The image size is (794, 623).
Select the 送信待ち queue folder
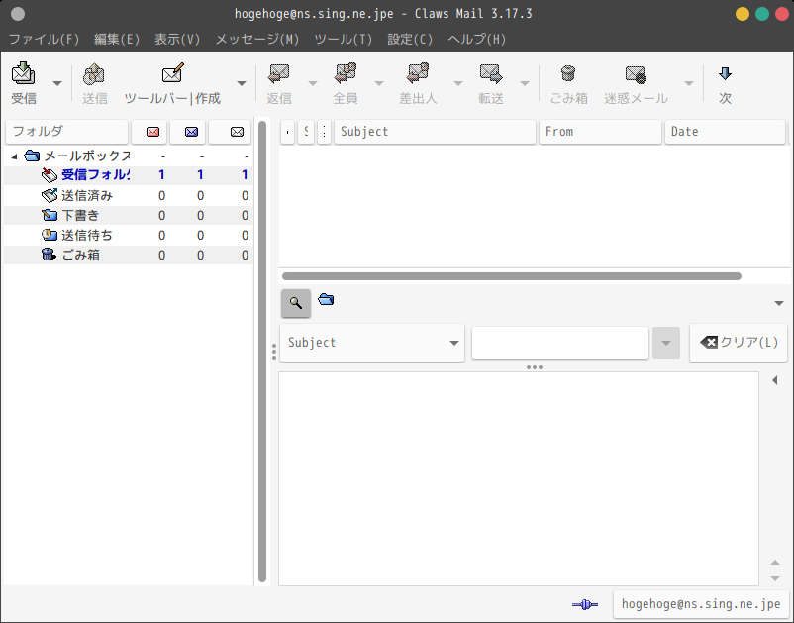click(x=128, y=235)
